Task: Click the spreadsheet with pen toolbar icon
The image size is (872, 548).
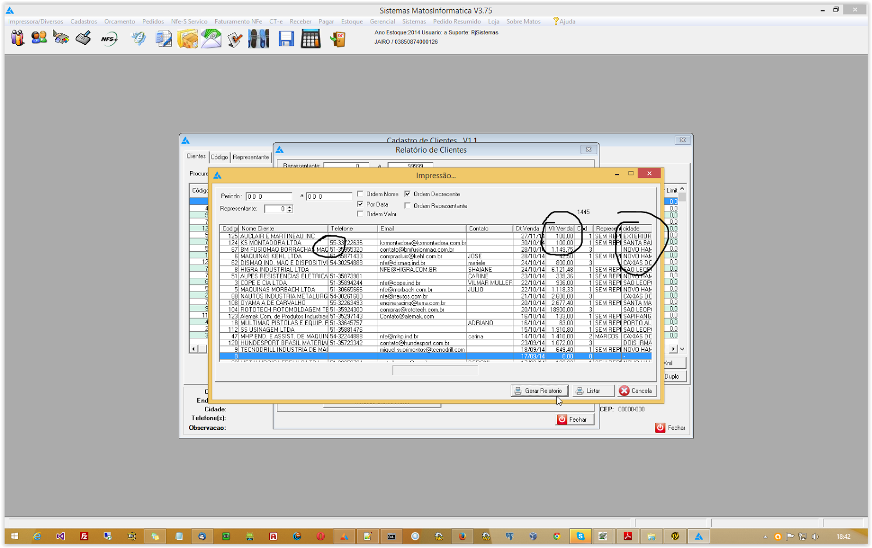Action: pos(163,39)
